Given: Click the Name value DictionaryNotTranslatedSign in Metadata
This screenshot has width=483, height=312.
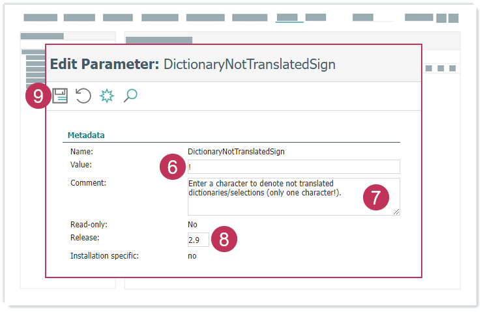Looking at the screenshot, I should [x=236, y=152].
